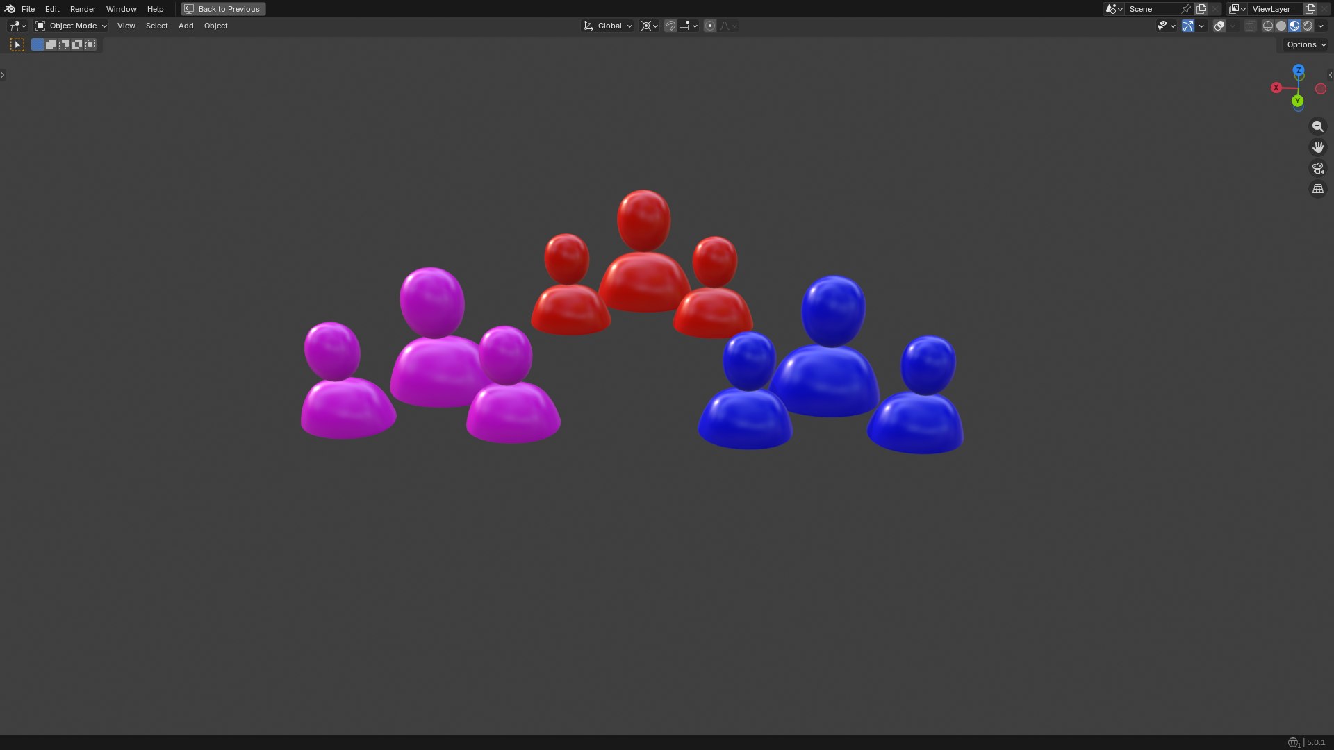The width and height of the screenshot is (1334, 750).
Task: Choose Extend selection mode icon
Action: click(51, 44)
